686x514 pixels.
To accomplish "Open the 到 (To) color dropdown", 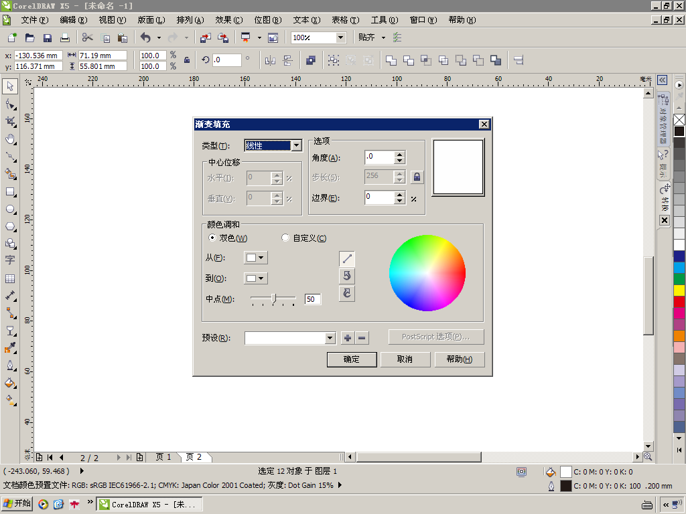I will (x=255, y=278).
